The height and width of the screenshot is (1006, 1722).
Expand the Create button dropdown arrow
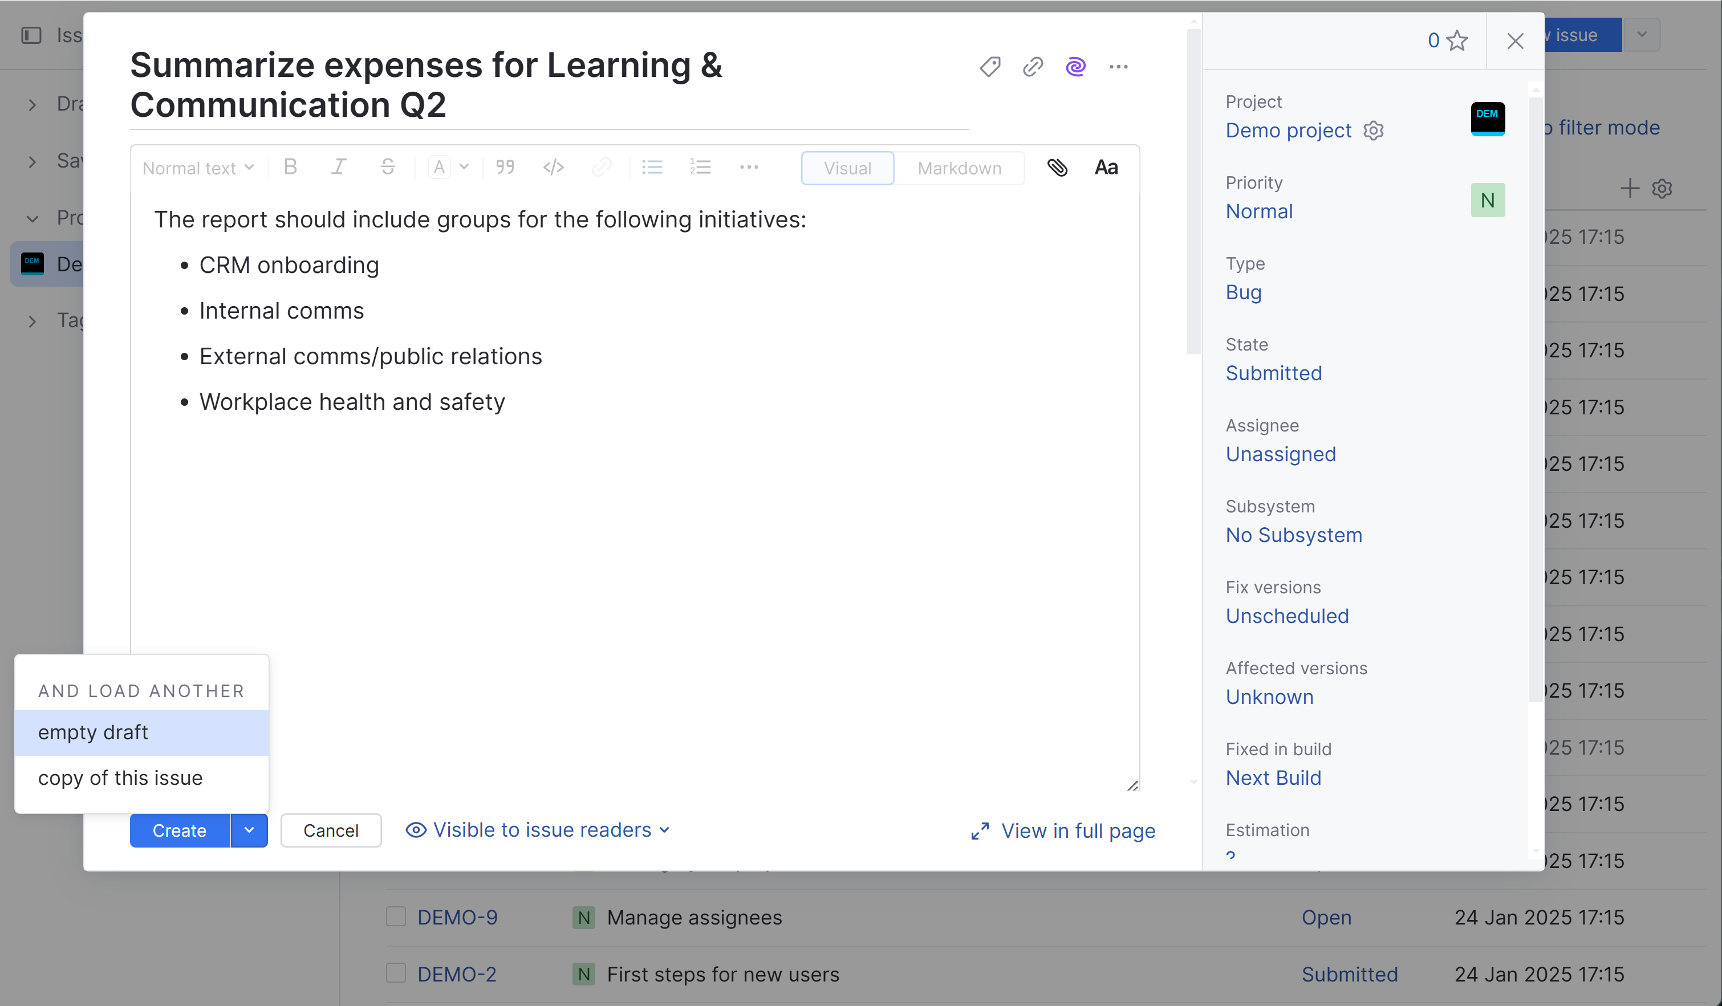point(249,830)
